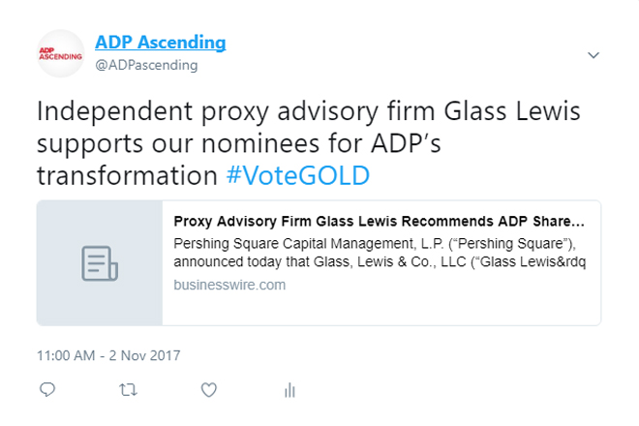This screenshot has width=639, height=426.
Task: Open the ADP Ascending display name link
Action: tap(160, 43)
